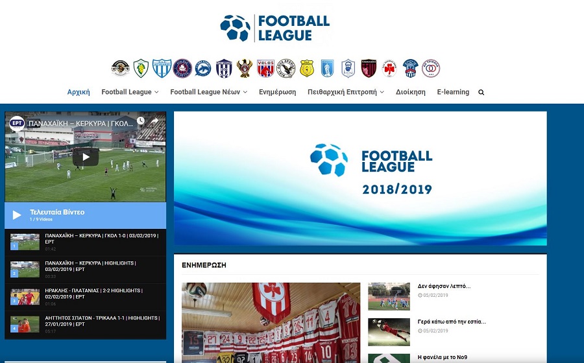584x363 pixels.
Task: Select the light blue striped shield crest
Action: (x=162, y=69)
